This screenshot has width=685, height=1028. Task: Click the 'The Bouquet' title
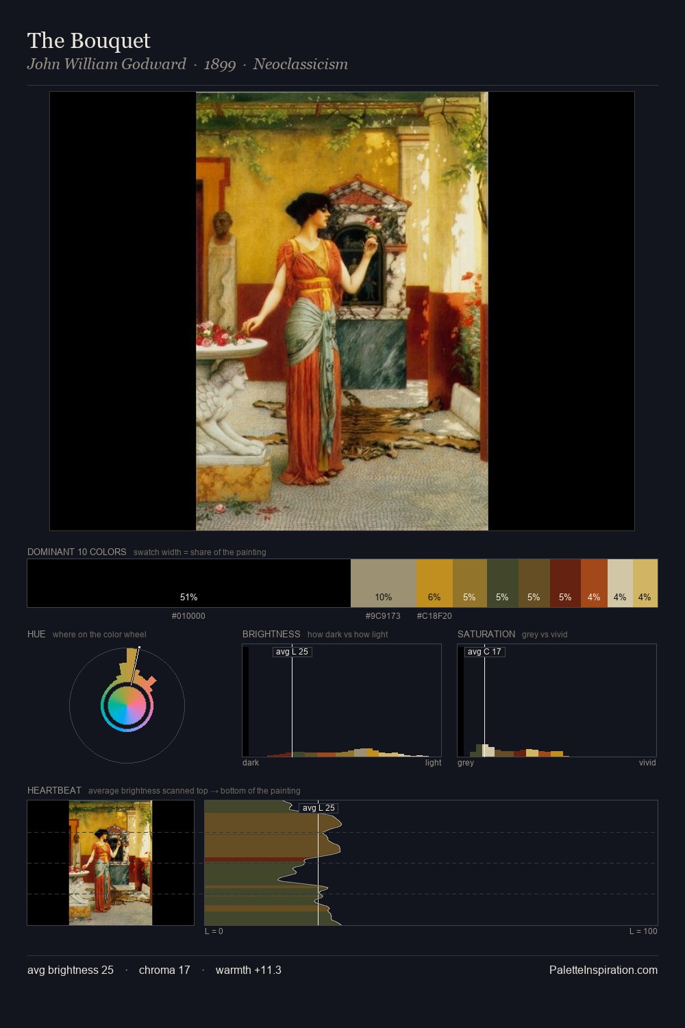tap(88, 40)
